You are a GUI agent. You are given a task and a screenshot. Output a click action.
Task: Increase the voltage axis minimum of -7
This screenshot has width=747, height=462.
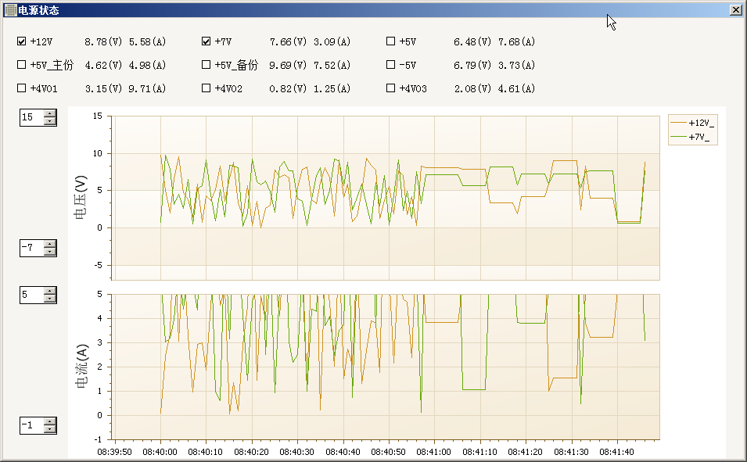pos(51,244)
